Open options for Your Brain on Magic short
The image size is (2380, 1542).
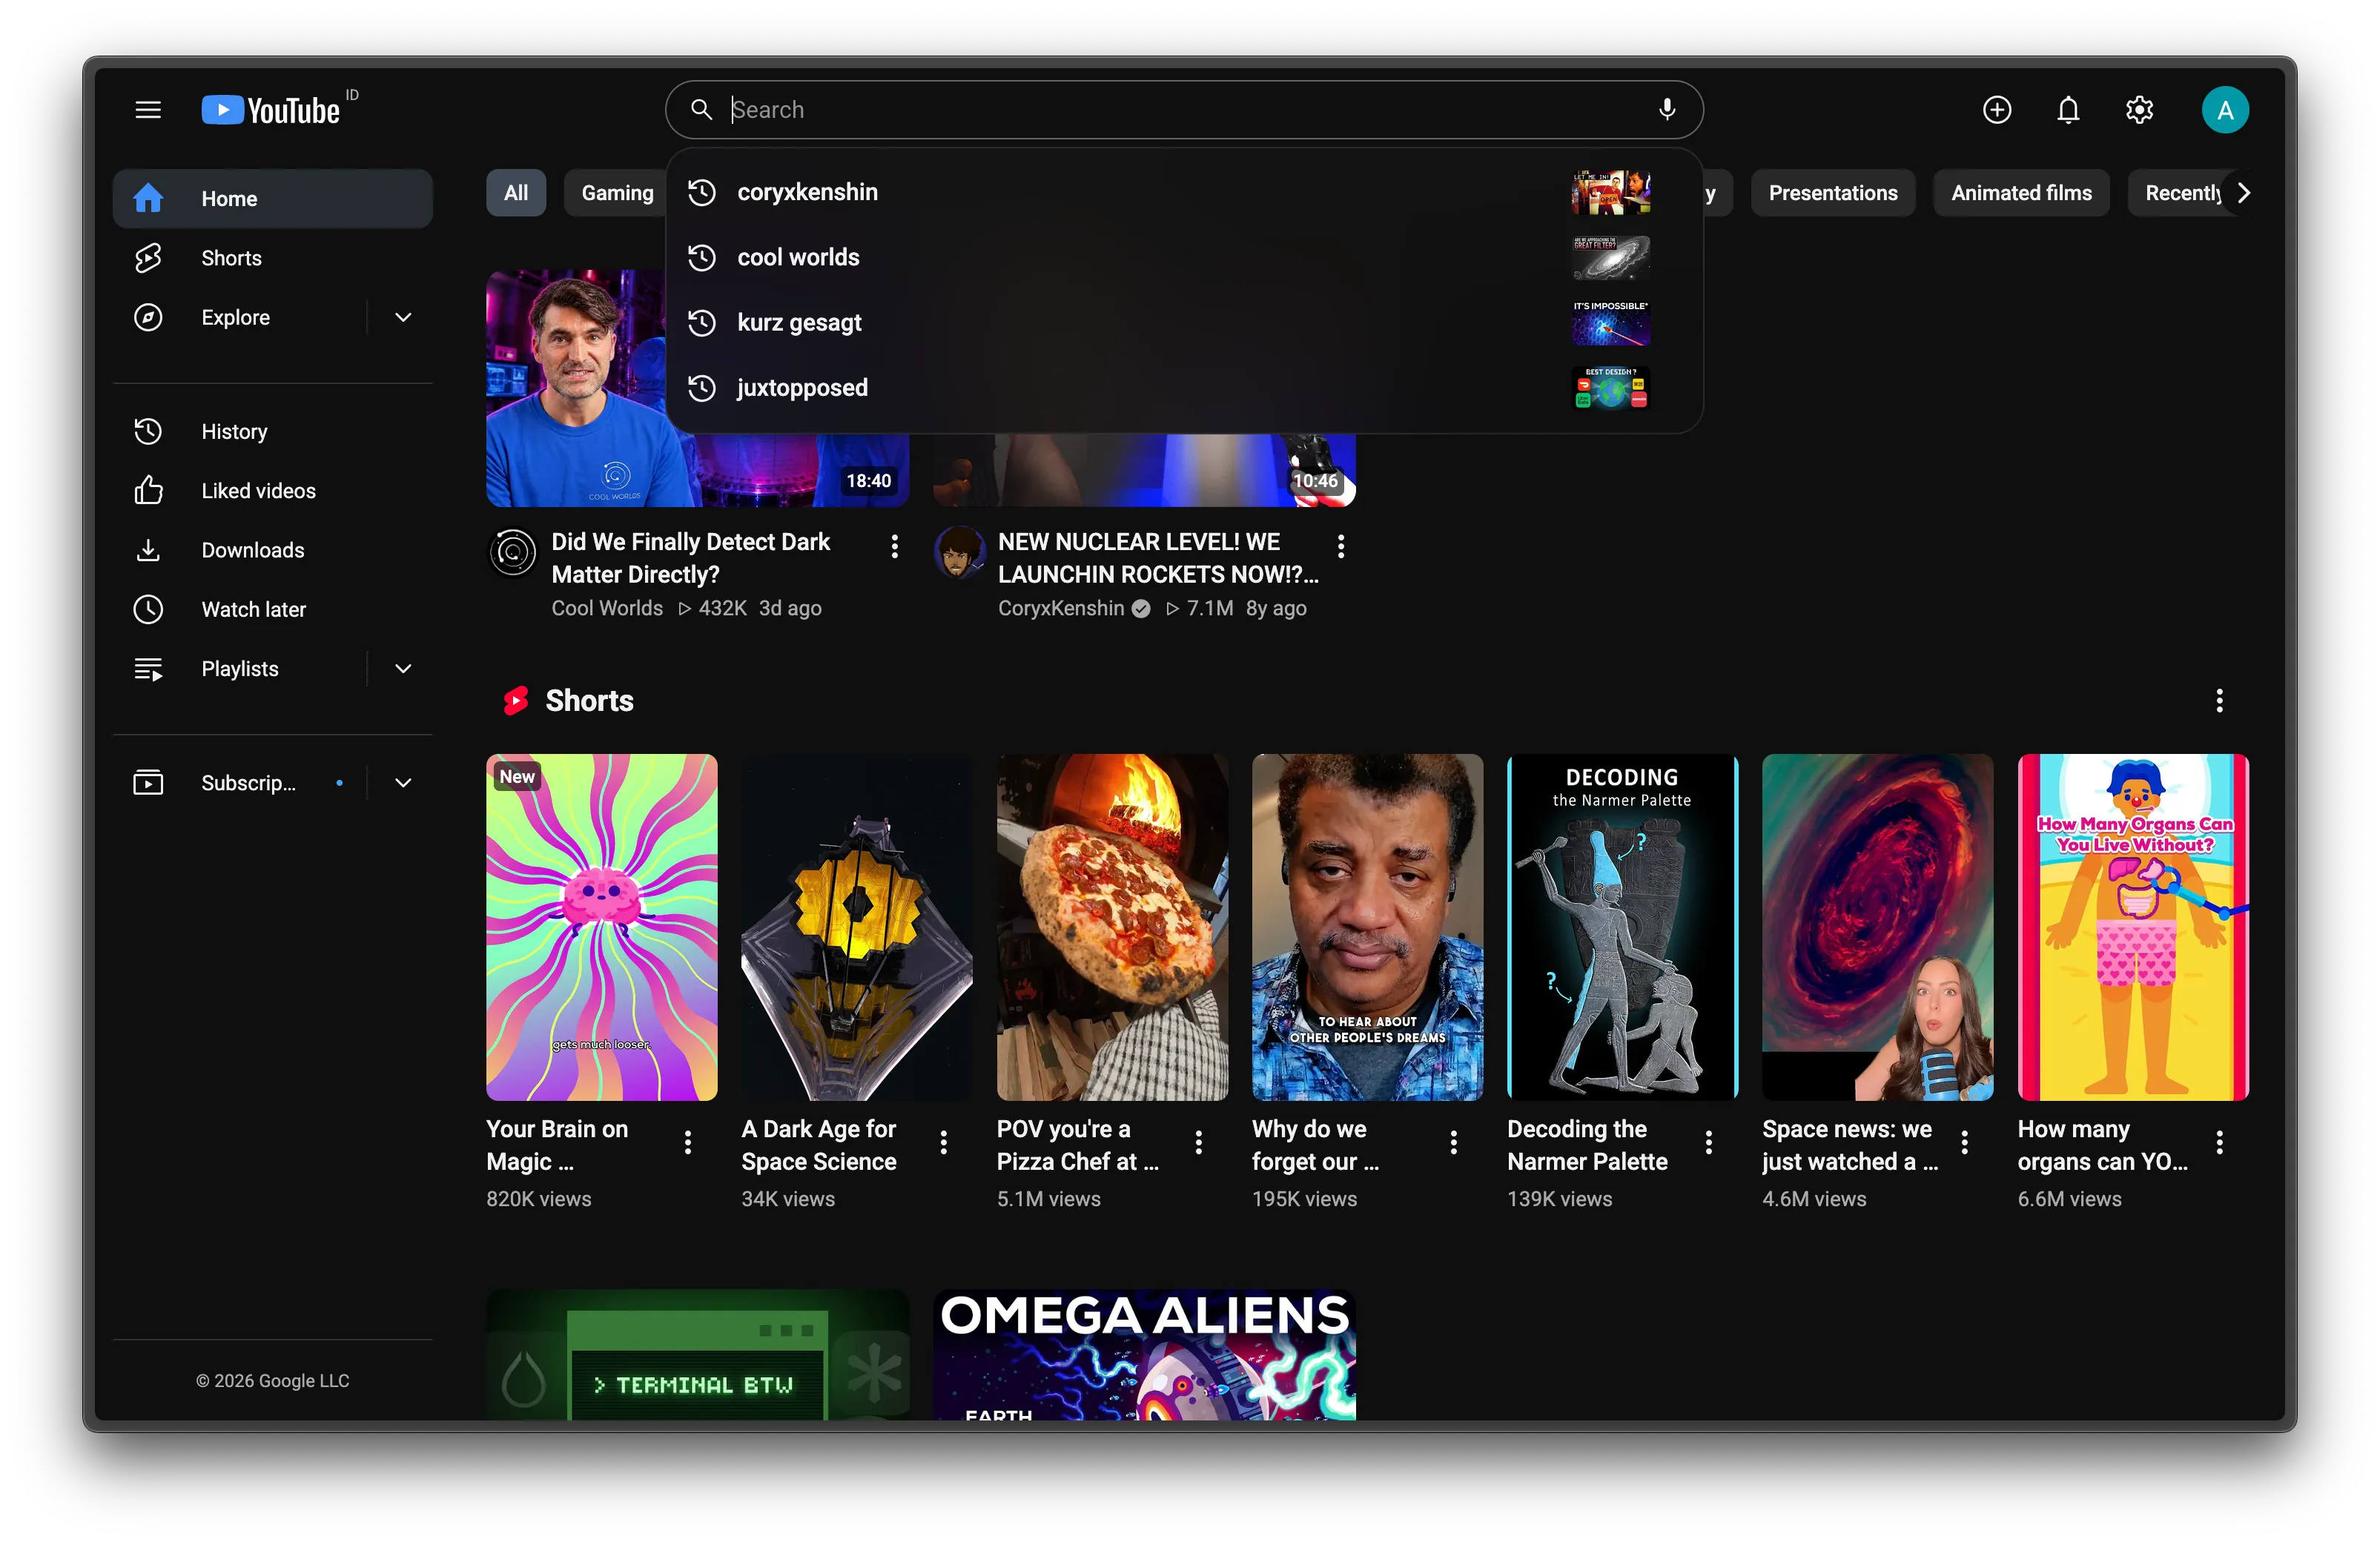688,1142
